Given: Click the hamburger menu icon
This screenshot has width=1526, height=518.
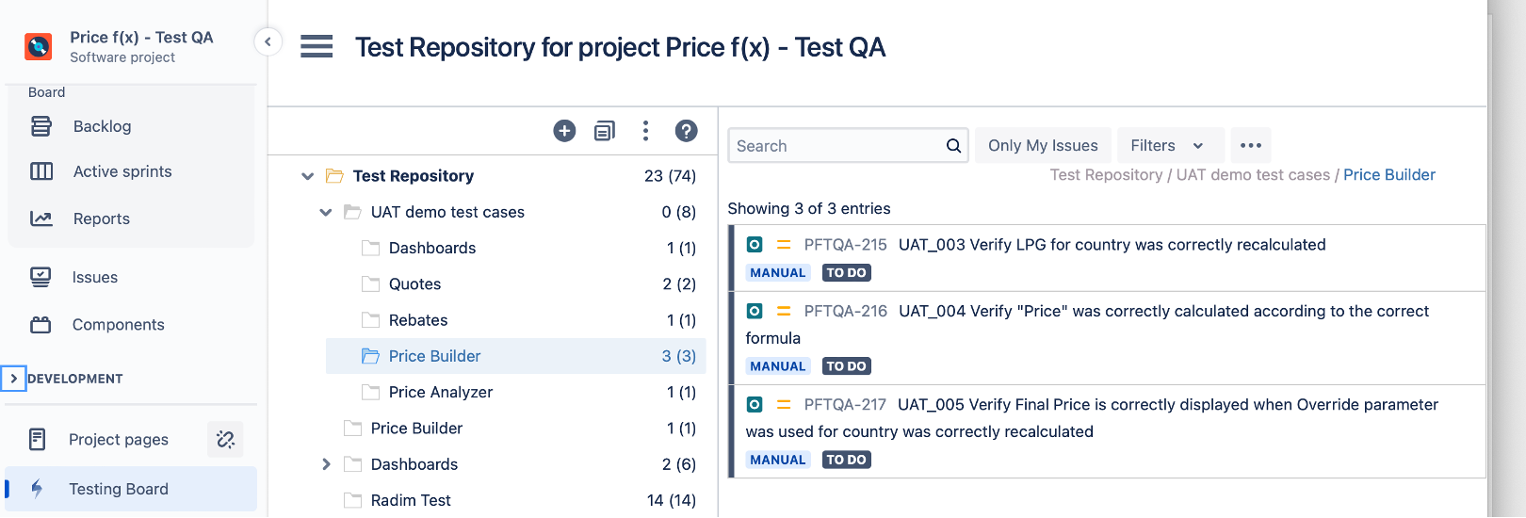Looking at the screenshot, I should [317, 46].
